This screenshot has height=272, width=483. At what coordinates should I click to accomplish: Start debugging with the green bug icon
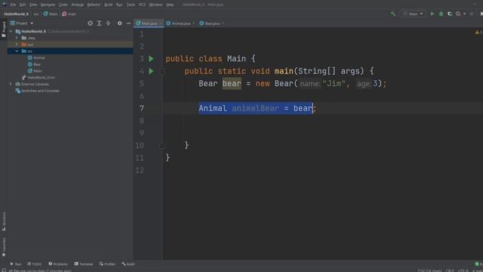click(441, 14)
